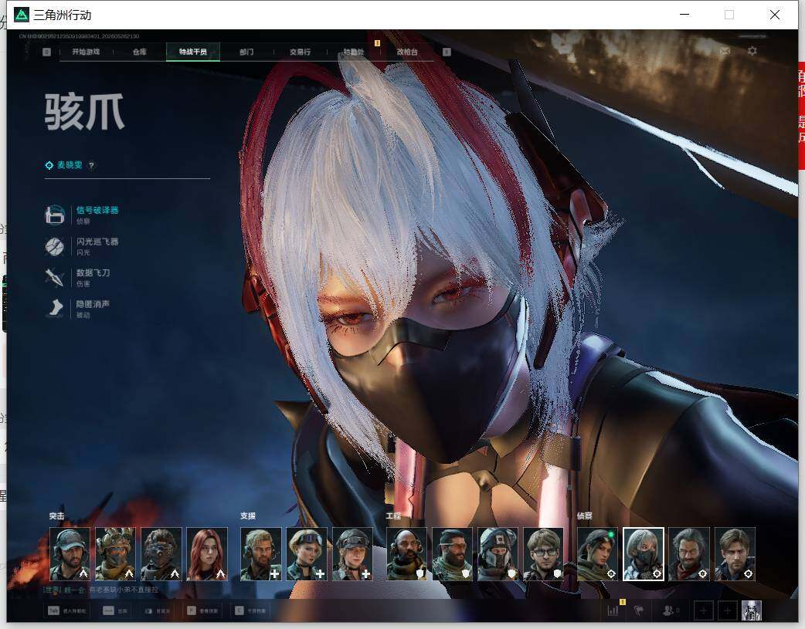Open the settings gear icon
Image resolution: width=805 pixels, height=629 pixels.
click(x=752, y=51)
